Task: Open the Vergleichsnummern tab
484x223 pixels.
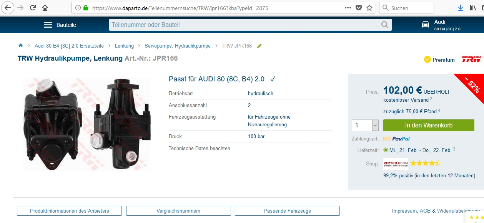Action: click(178, 211)
